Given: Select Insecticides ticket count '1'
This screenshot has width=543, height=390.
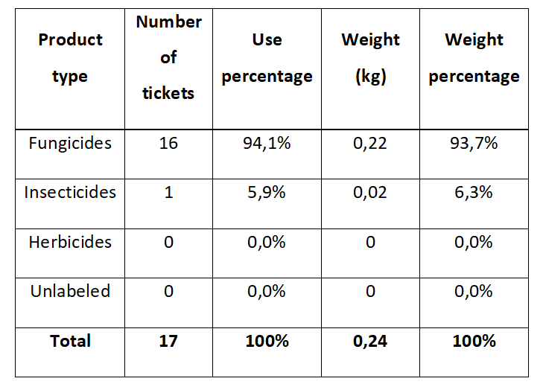Looking at the screenshot, I should click(168, 192).
